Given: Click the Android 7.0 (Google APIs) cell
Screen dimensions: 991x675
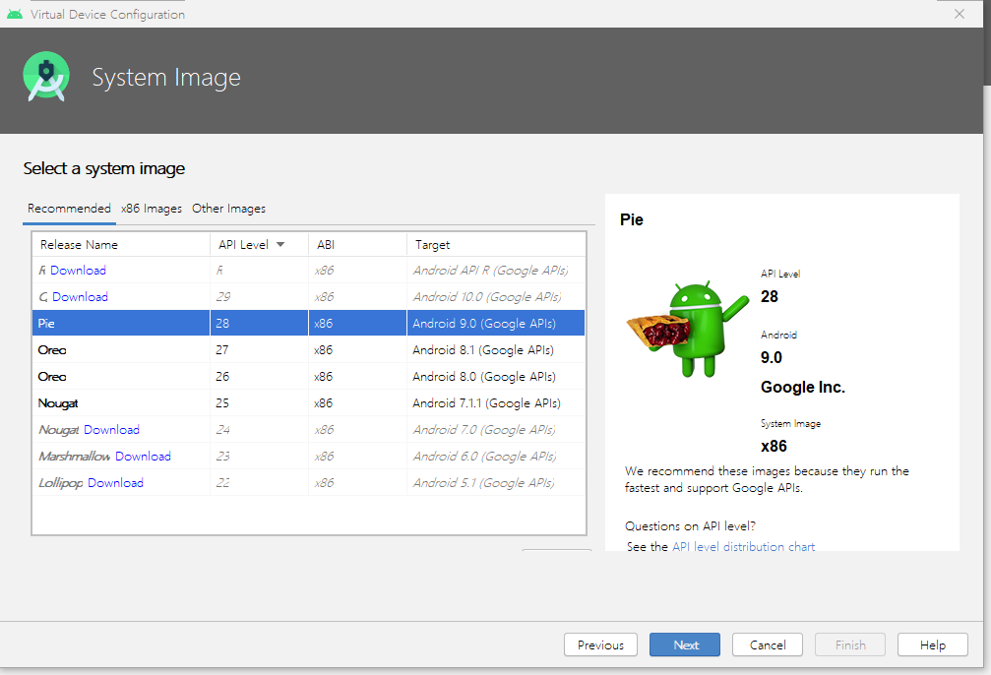Looking at the screenshot, I should pos(496,429).
